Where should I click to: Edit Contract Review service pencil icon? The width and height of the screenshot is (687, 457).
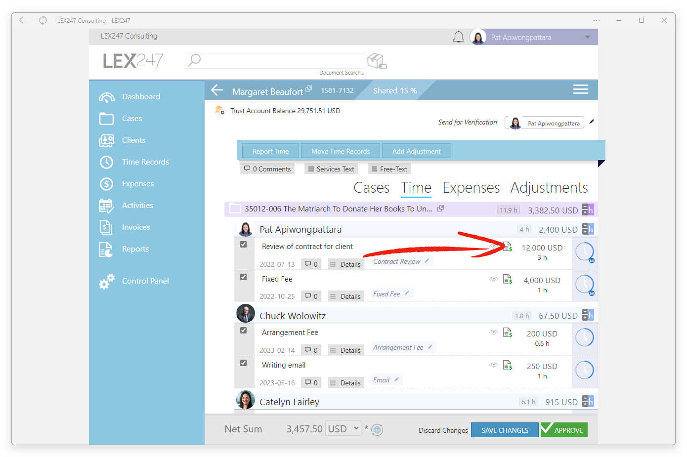[x=427, y=261]
